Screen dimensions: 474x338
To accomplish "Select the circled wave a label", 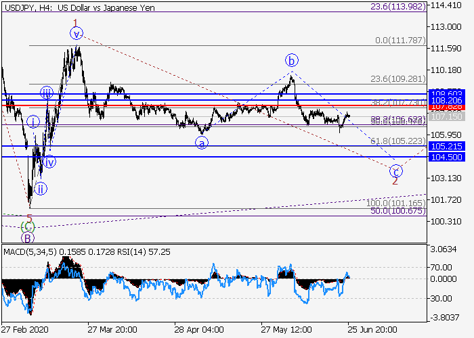I will 201,143.
